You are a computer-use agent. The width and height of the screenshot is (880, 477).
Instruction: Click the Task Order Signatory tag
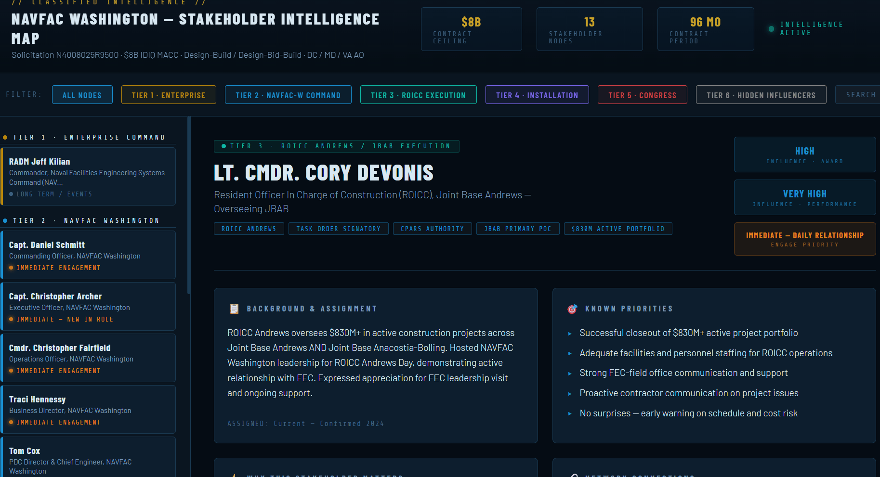pos(339,229)
